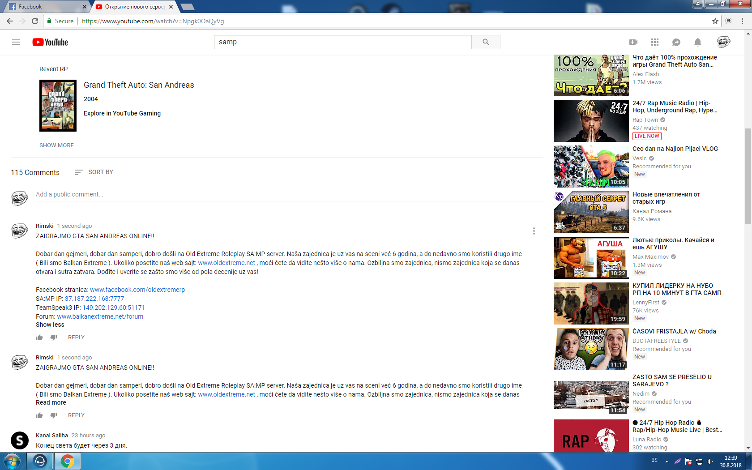Screen dimensions: 752x470
Task: Focus the YouTube search box containing samp
Action: pos(343,42)
